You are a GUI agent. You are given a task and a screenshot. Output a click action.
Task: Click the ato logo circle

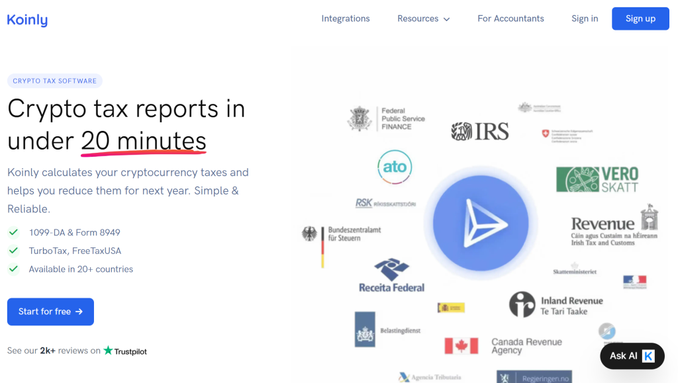pos(395,167)
